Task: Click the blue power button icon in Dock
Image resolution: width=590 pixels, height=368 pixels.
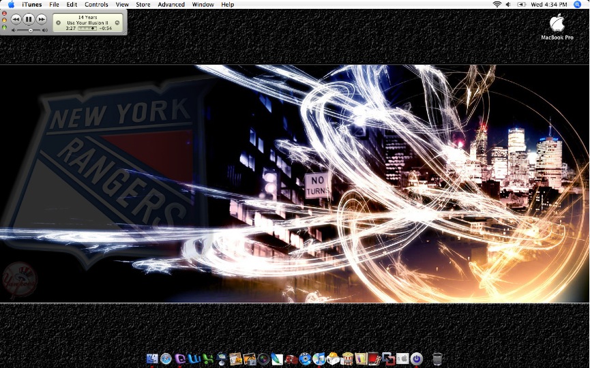Action: point(417,358)
